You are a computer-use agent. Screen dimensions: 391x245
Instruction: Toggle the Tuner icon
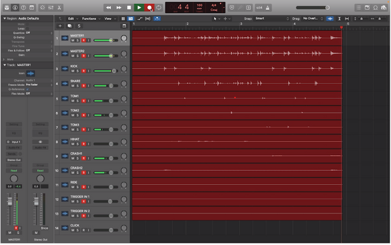click(x=240, y=8)
